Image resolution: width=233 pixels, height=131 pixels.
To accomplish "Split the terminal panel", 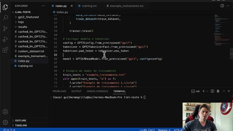I will 213,91.
